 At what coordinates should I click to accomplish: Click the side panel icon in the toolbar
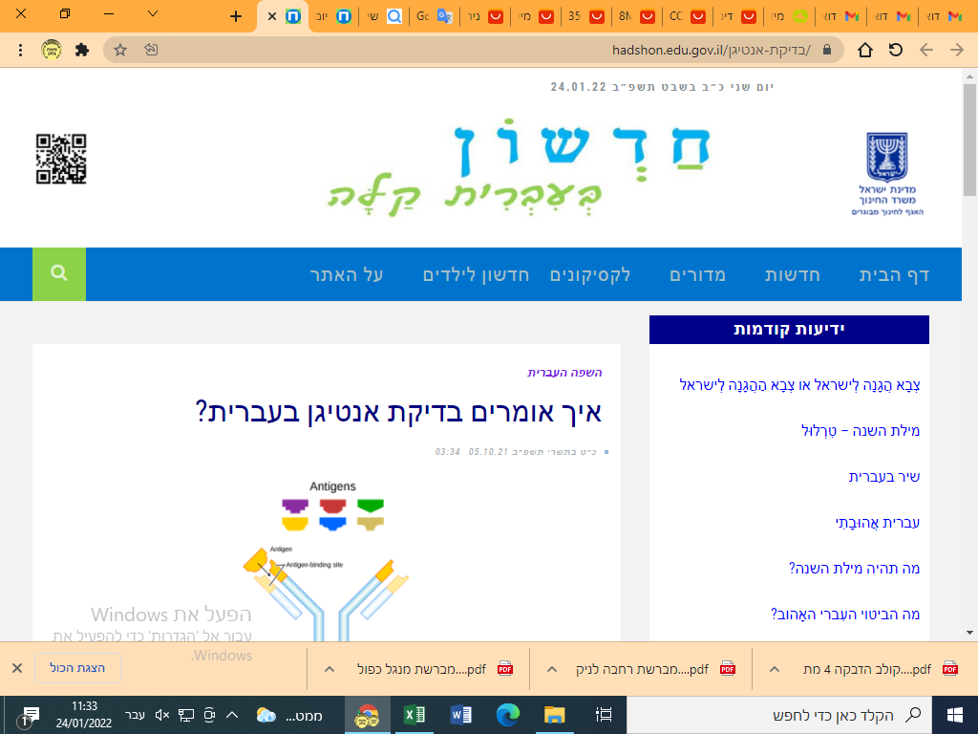click(153, 50)
